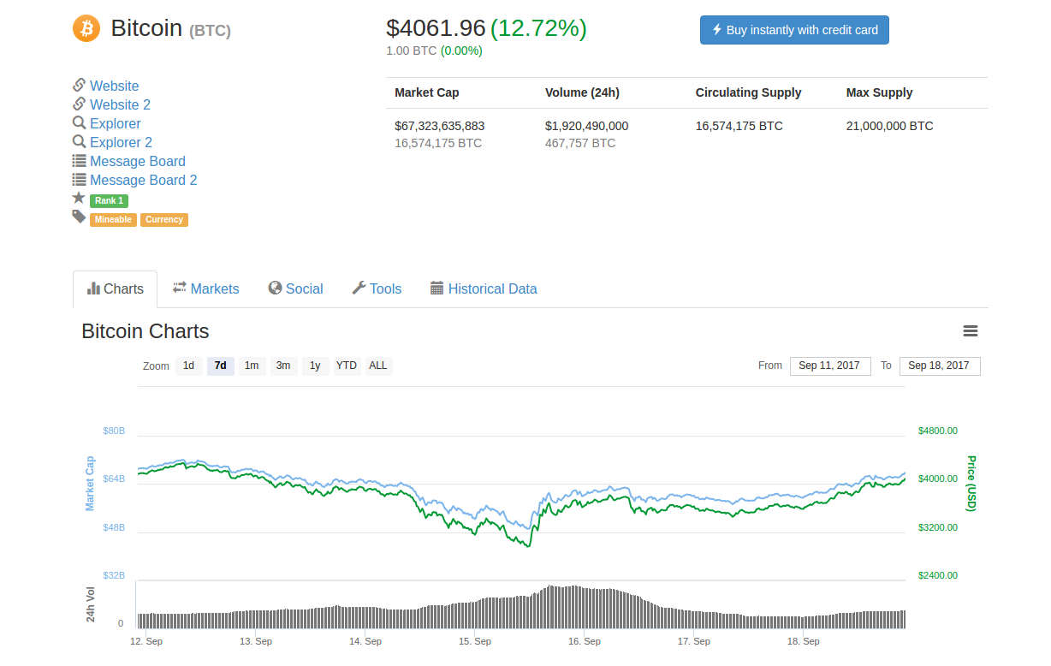Open the Message Board 2 link
1051x666 pixels.
point(144,180)
